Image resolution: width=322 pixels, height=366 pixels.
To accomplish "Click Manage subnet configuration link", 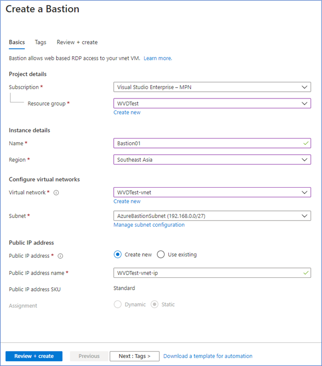I will [149, 225].
